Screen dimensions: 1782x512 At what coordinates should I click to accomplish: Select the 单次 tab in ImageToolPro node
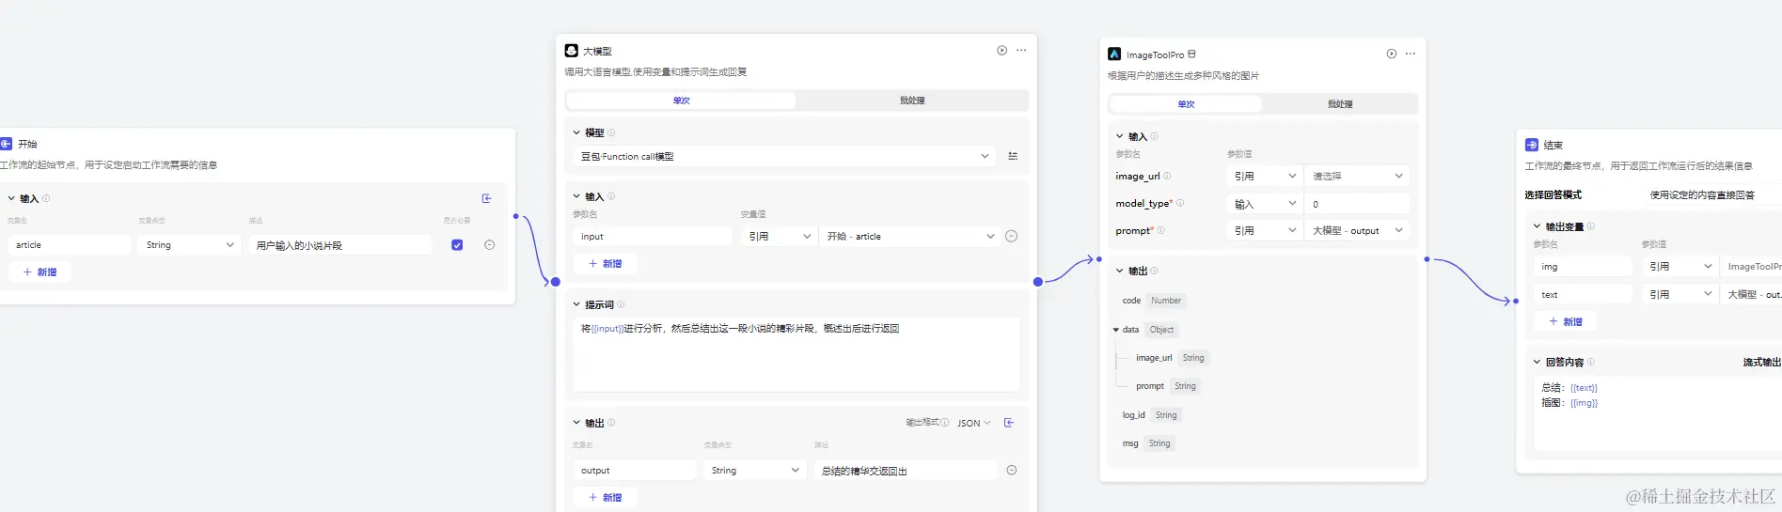pyautogui.click(x=1186, y=104)
